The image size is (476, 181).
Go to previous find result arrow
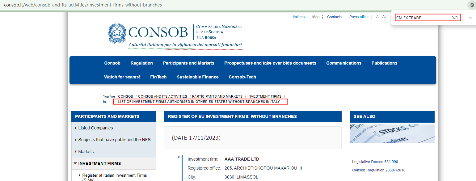pyautogui.click(x=470, y=18)
